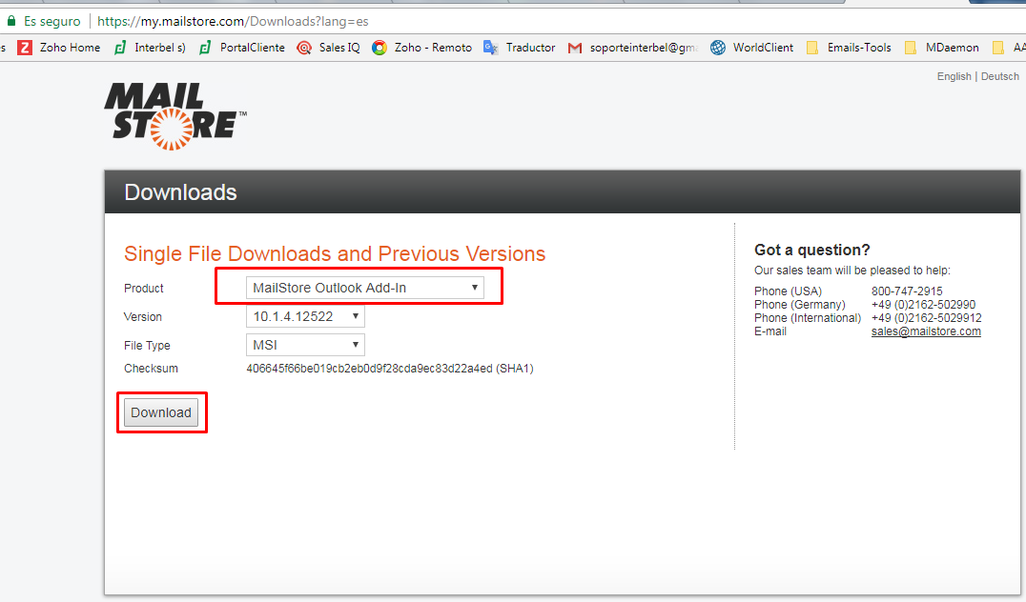Open the Gmail soporteinterbel bookmark
This screenshot has height=602, width=1026.
[633, 48]
